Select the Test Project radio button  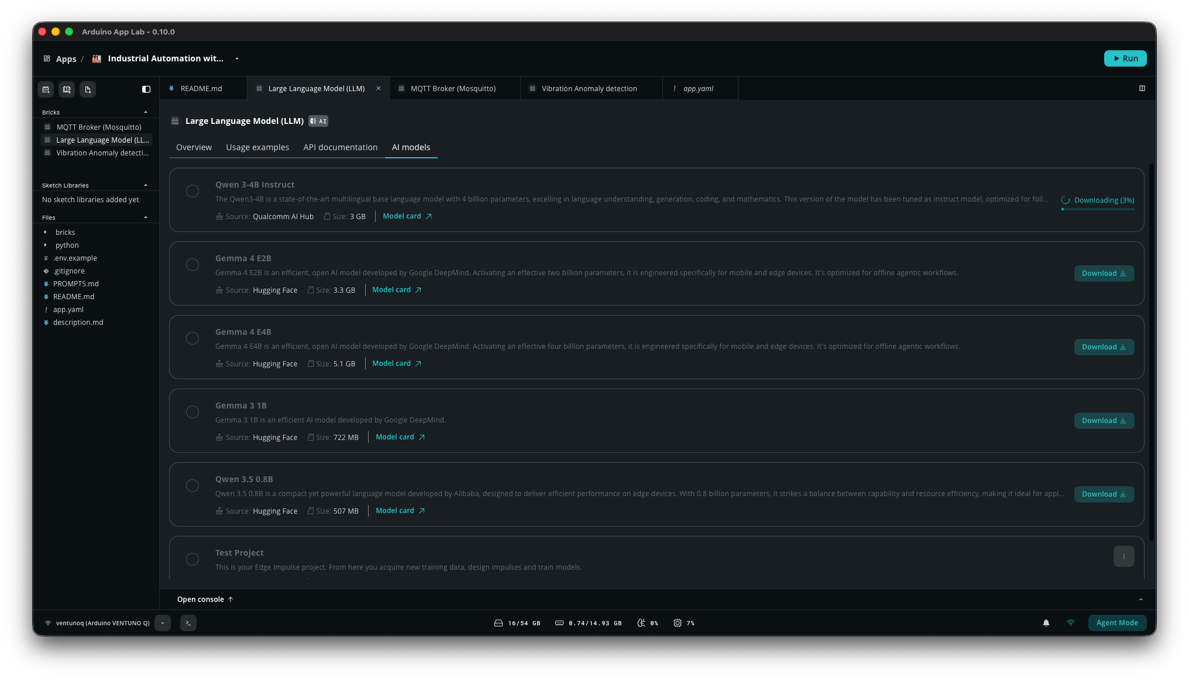coord(193,559)
